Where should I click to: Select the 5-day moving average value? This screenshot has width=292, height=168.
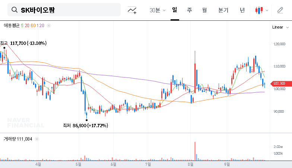(x=22, y=25)
